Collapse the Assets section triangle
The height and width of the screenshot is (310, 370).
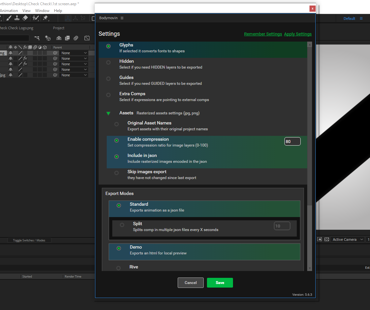tap(108, 113)
